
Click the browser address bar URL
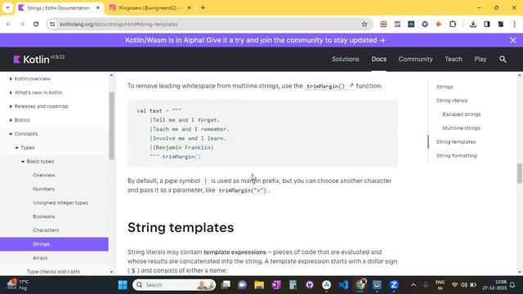coord(118,24)
